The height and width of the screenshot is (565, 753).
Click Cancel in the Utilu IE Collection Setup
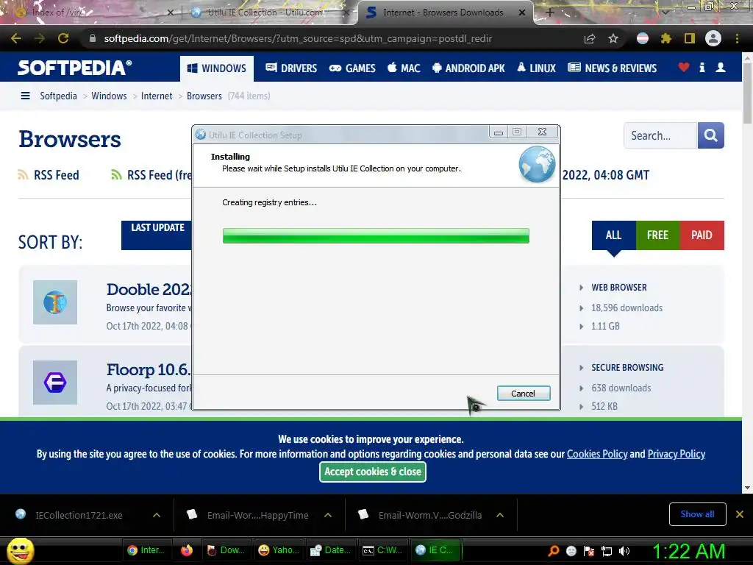click(524, 394)
